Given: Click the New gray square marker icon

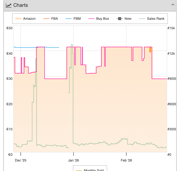Looking at the screenshot, I should (120, 19).
